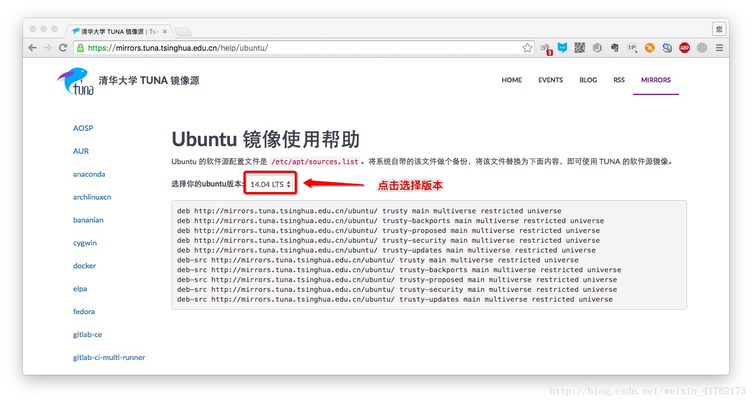Go to HOME in the navigation
Viewport: 752px width, 402px height.
coord(512,80)
